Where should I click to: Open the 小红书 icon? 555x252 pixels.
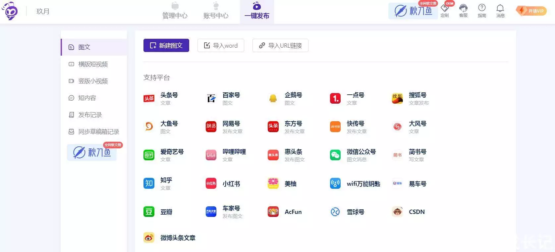211,183
